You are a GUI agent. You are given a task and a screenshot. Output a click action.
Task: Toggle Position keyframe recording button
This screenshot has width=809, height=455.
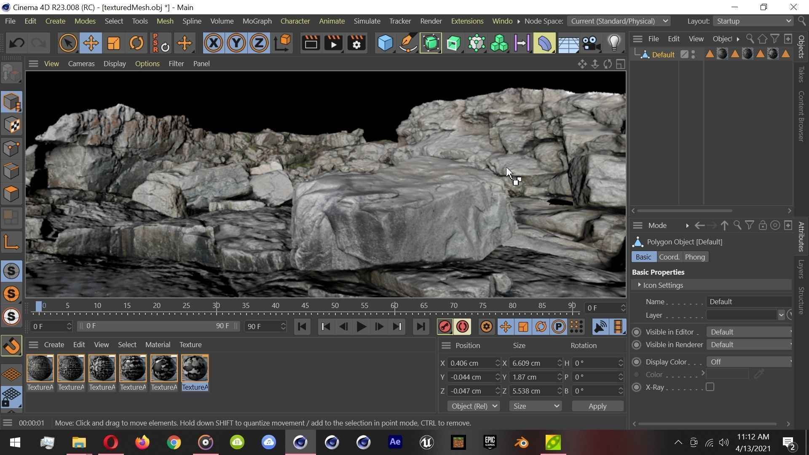(505, 327)
